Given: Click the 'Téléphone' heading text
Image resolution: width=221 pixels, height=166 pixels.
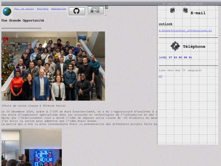Looking at the screenshot, I should pyautogui.click(x=194, y=47).
